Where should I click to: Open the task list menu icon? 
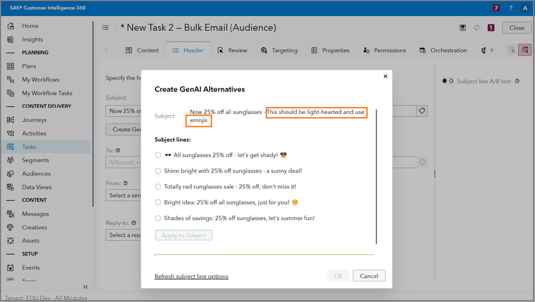tap(106, 27)
